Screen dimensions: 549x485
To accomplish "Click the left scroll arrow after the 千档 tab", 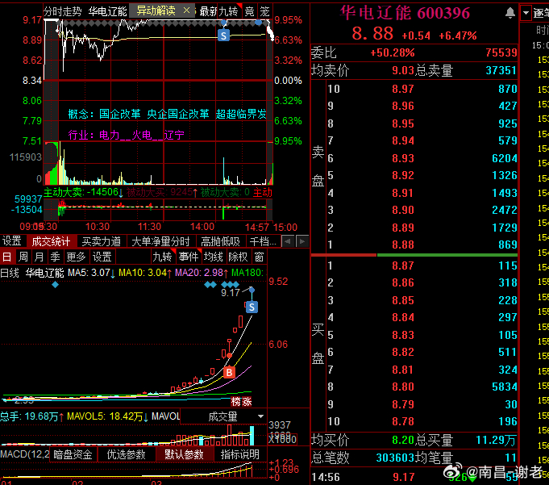I will pyautogui.click(x=288, y=241).
